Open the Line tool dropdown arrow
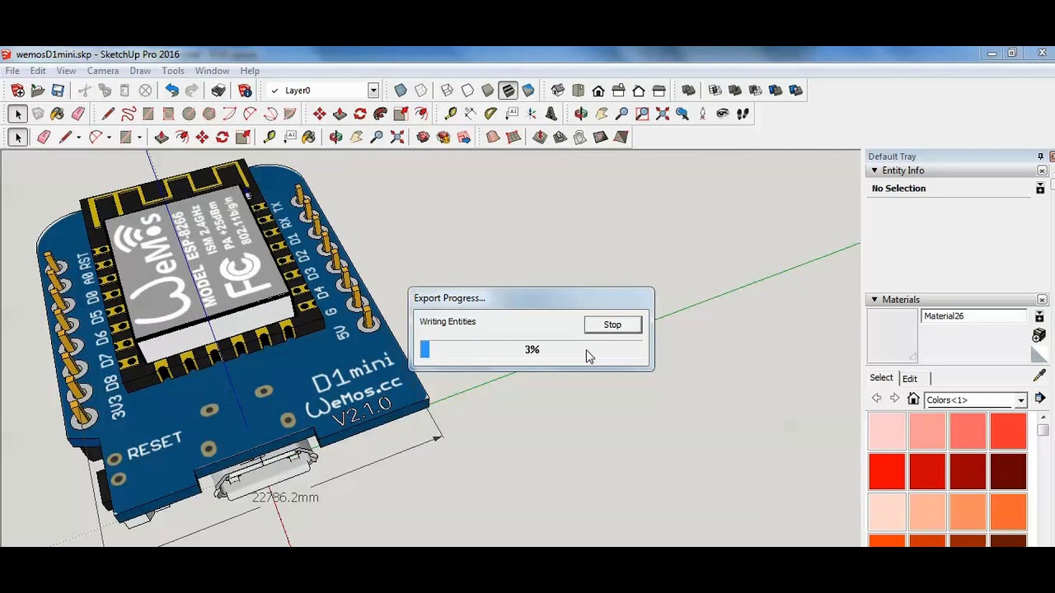 tap(78, 138)
